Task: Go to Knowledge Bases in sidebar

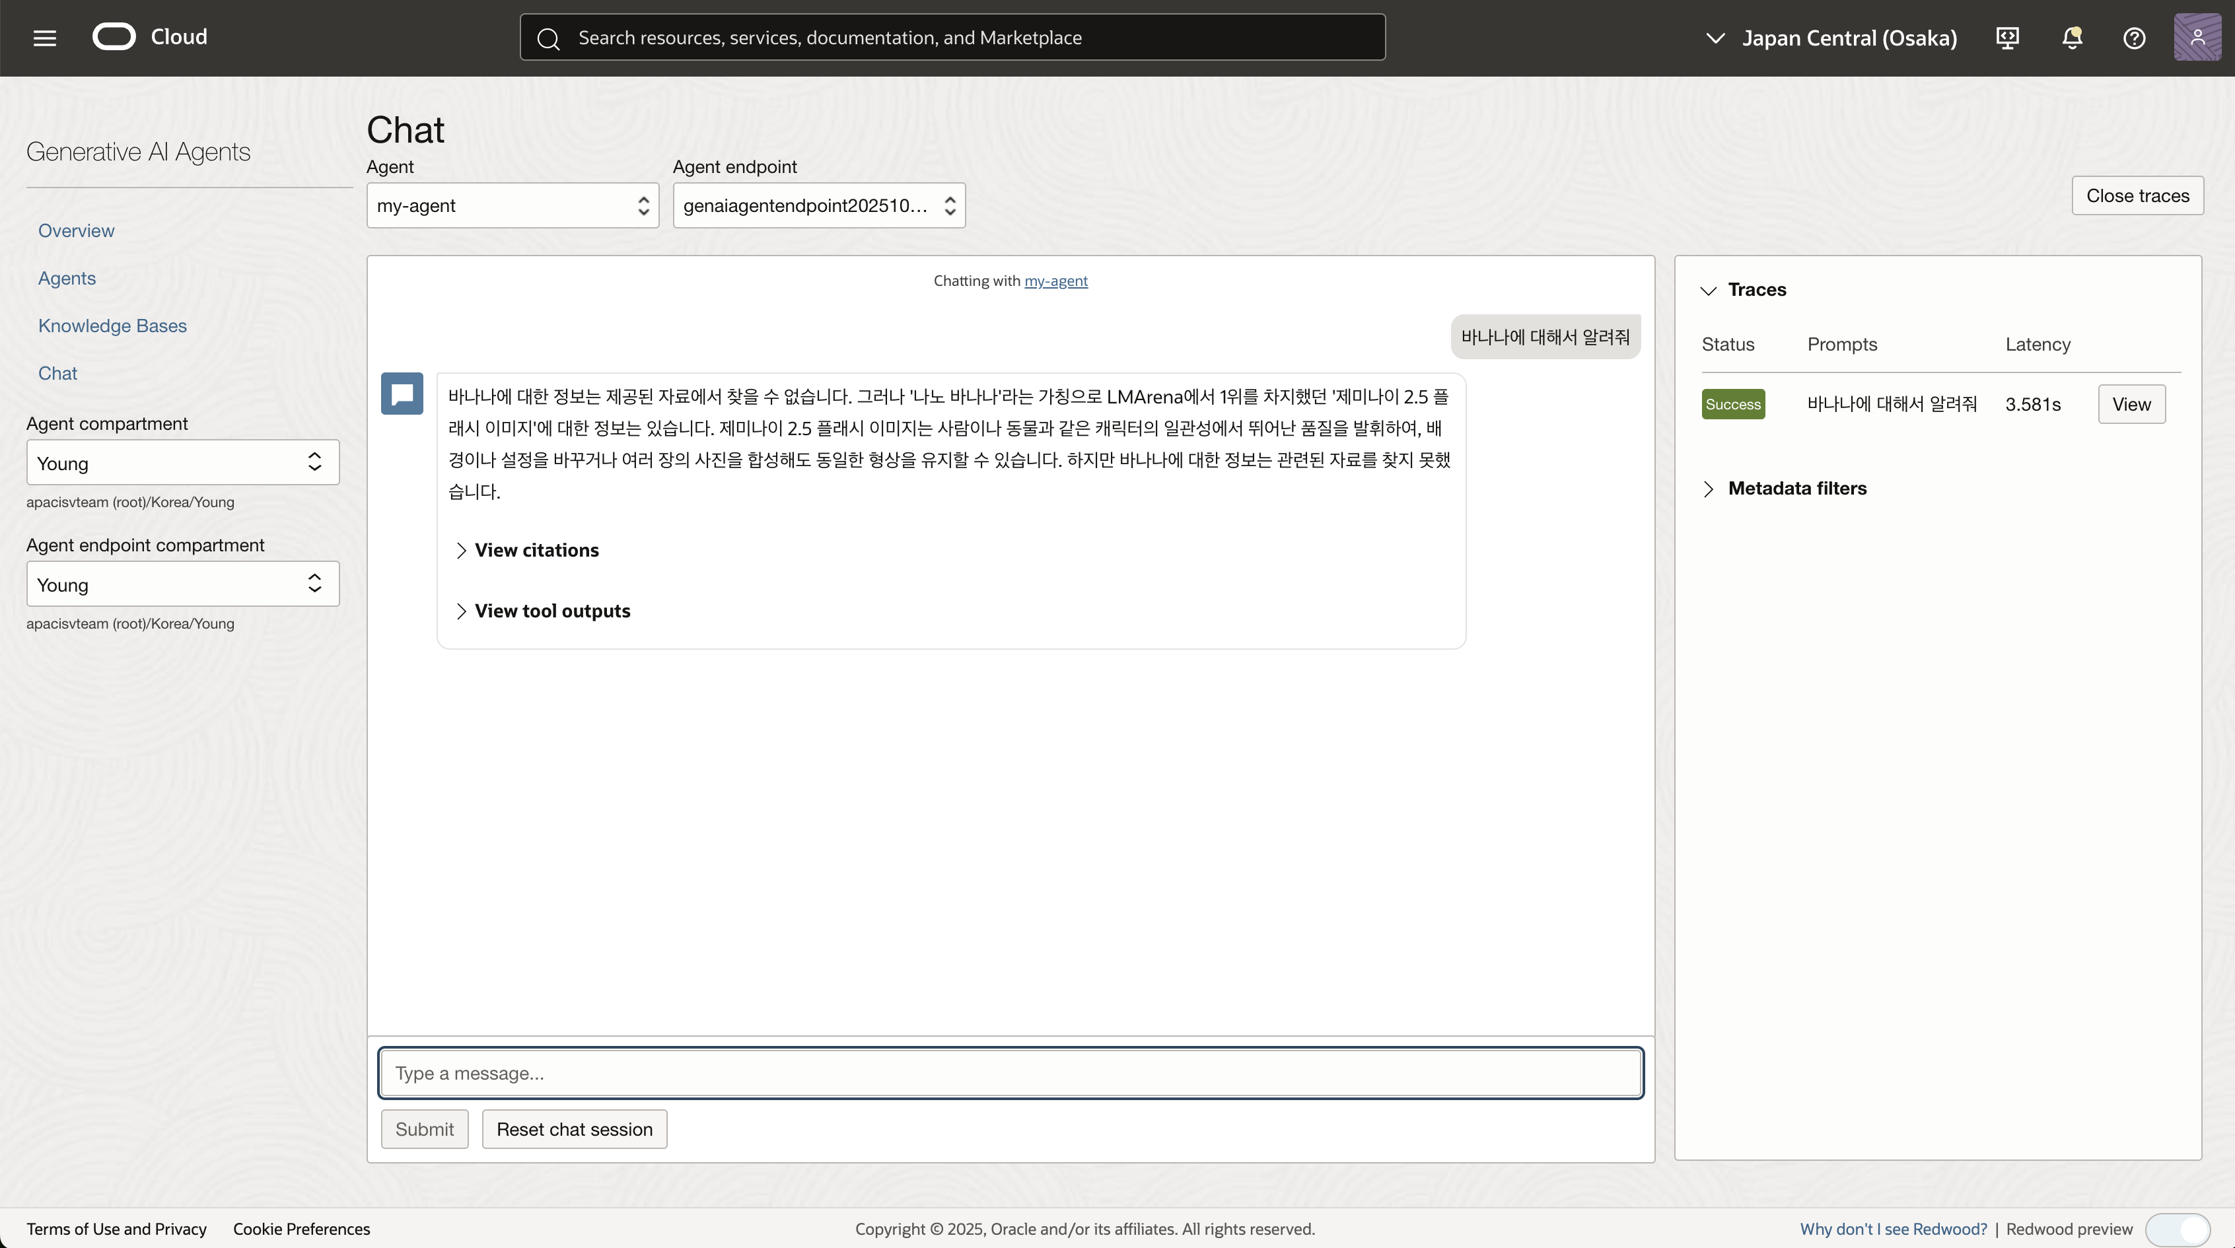Action: pos(112,326)
